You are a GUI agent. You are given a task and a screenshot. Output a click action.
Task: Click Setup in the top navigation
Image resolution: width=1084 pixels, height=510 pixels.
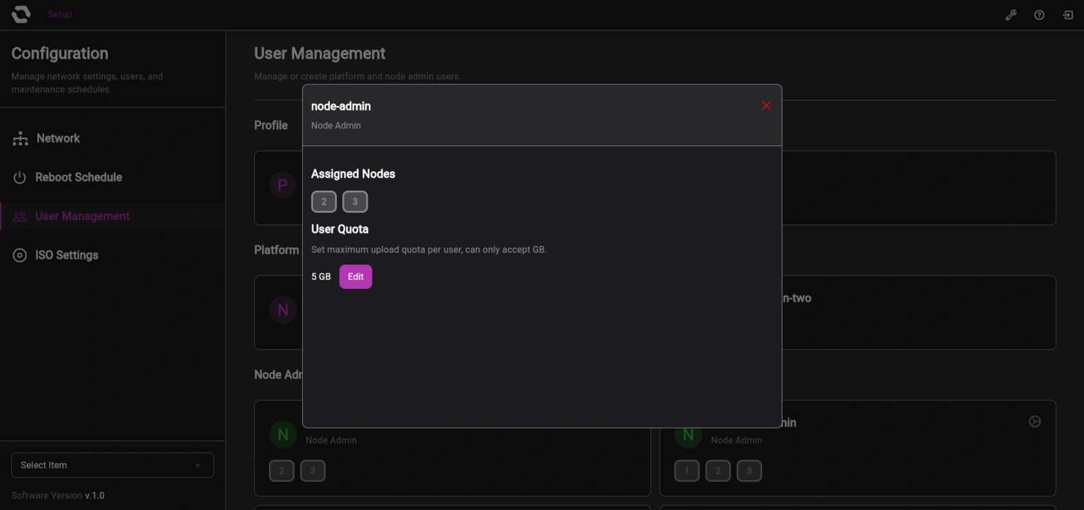pos(60,13)
